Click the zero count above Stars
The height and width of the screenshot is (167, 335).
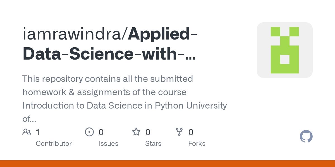[x=148, y=132]
